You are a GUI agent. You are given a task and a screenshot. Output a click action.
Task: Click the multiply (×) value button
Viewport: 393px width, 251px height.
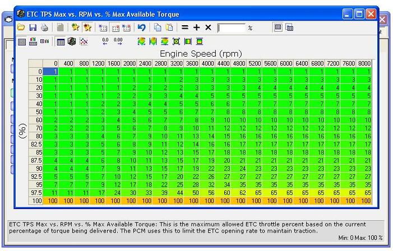pyautogui.click(x=208, y=27)
